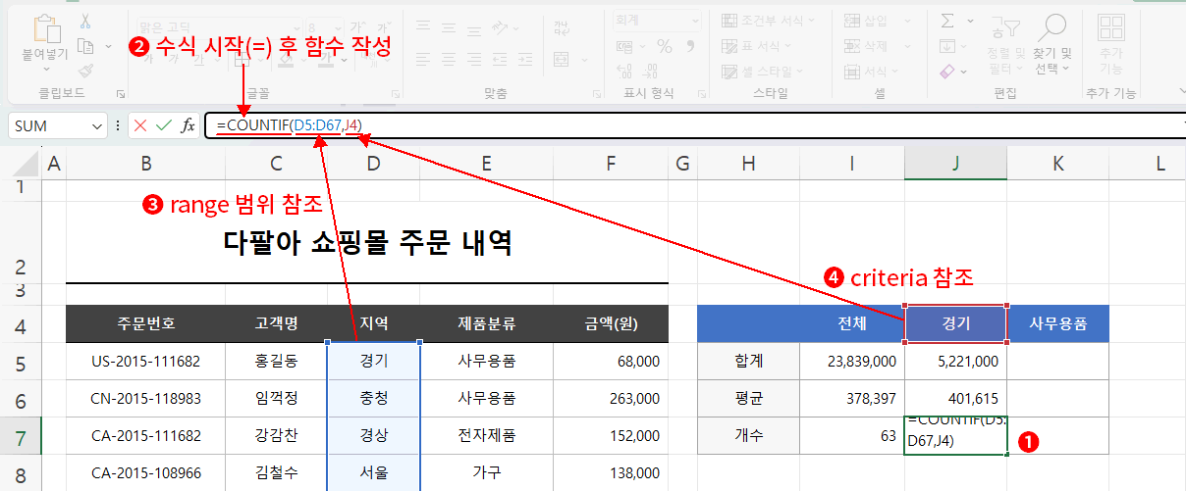Open the Format (서식) cells menu

[x=873, y=71]
